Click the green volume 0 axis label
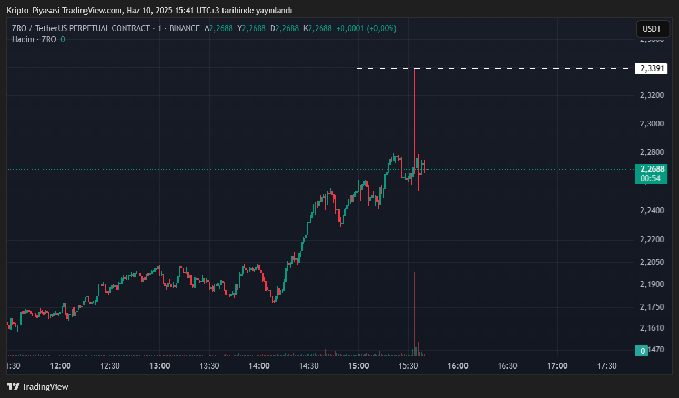The width and height of the screenshot is (679, 398). (642, 351)
